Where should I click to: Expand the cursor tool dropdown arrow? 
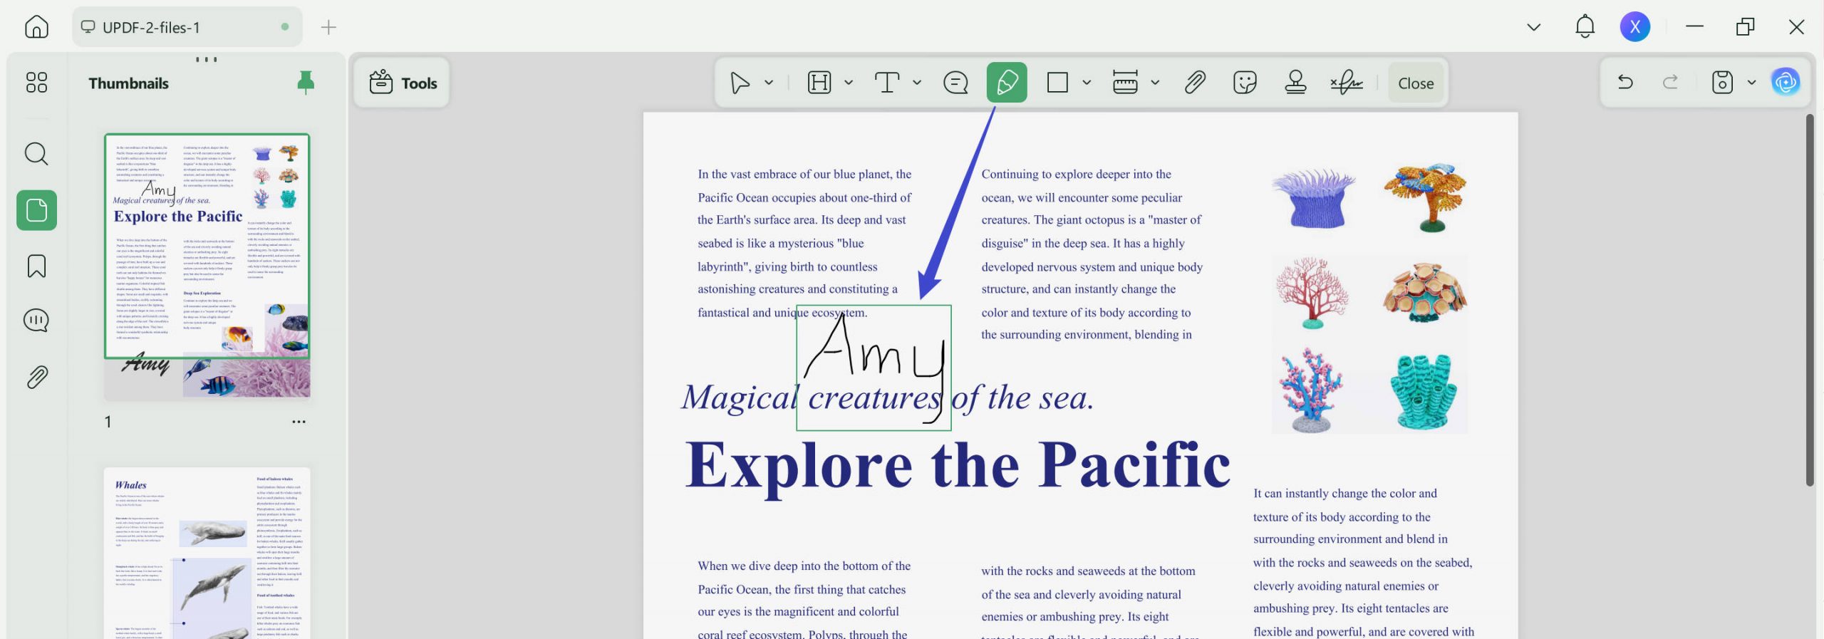pyautogui.click(x=769, y=83)
